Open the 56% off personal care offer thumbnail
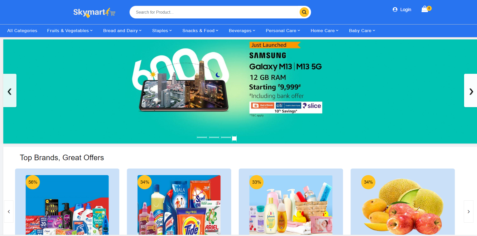This screenshot has width=477, height=236. pyautogui.click(x=67, y=205)
